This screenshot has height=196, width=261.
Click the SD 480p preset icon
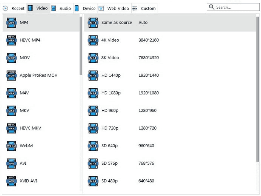(93, 181)
